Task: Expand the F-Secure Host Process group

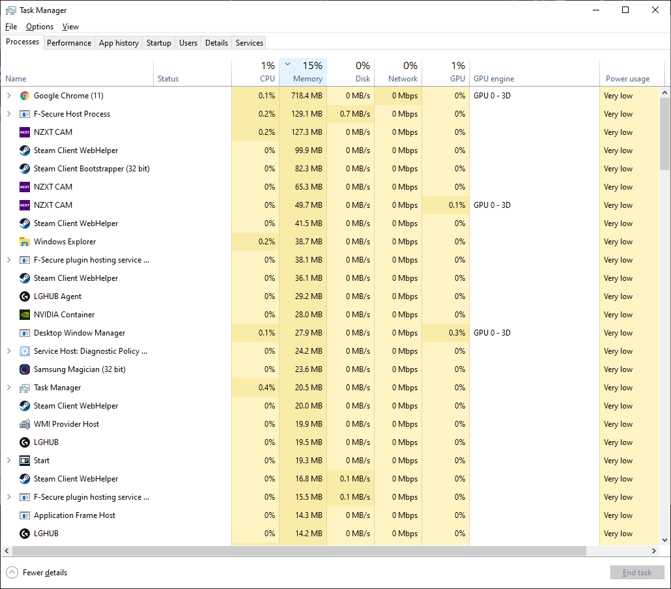Action: (8, 114)
